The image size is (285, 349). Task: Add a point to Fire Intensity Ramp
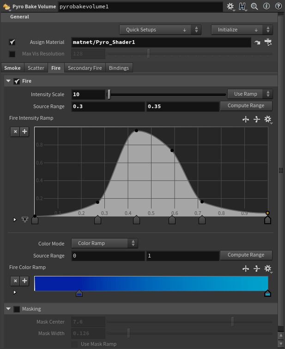(x=24, y=132)
